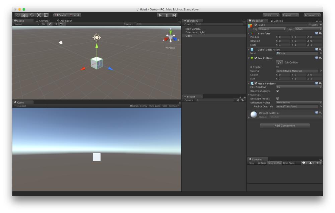
Task: Open Transform component gear settings
Action: (x=320, y=33)
